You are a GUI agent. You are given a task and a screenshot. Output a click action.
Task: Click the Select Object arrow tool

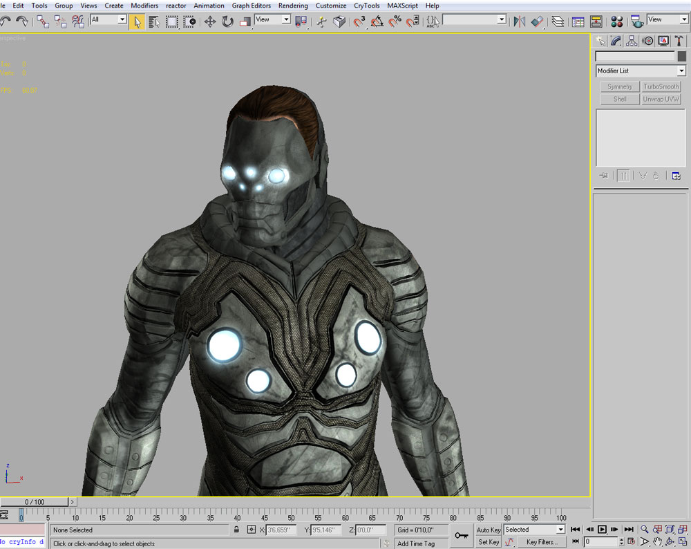(x=137, y=21)
